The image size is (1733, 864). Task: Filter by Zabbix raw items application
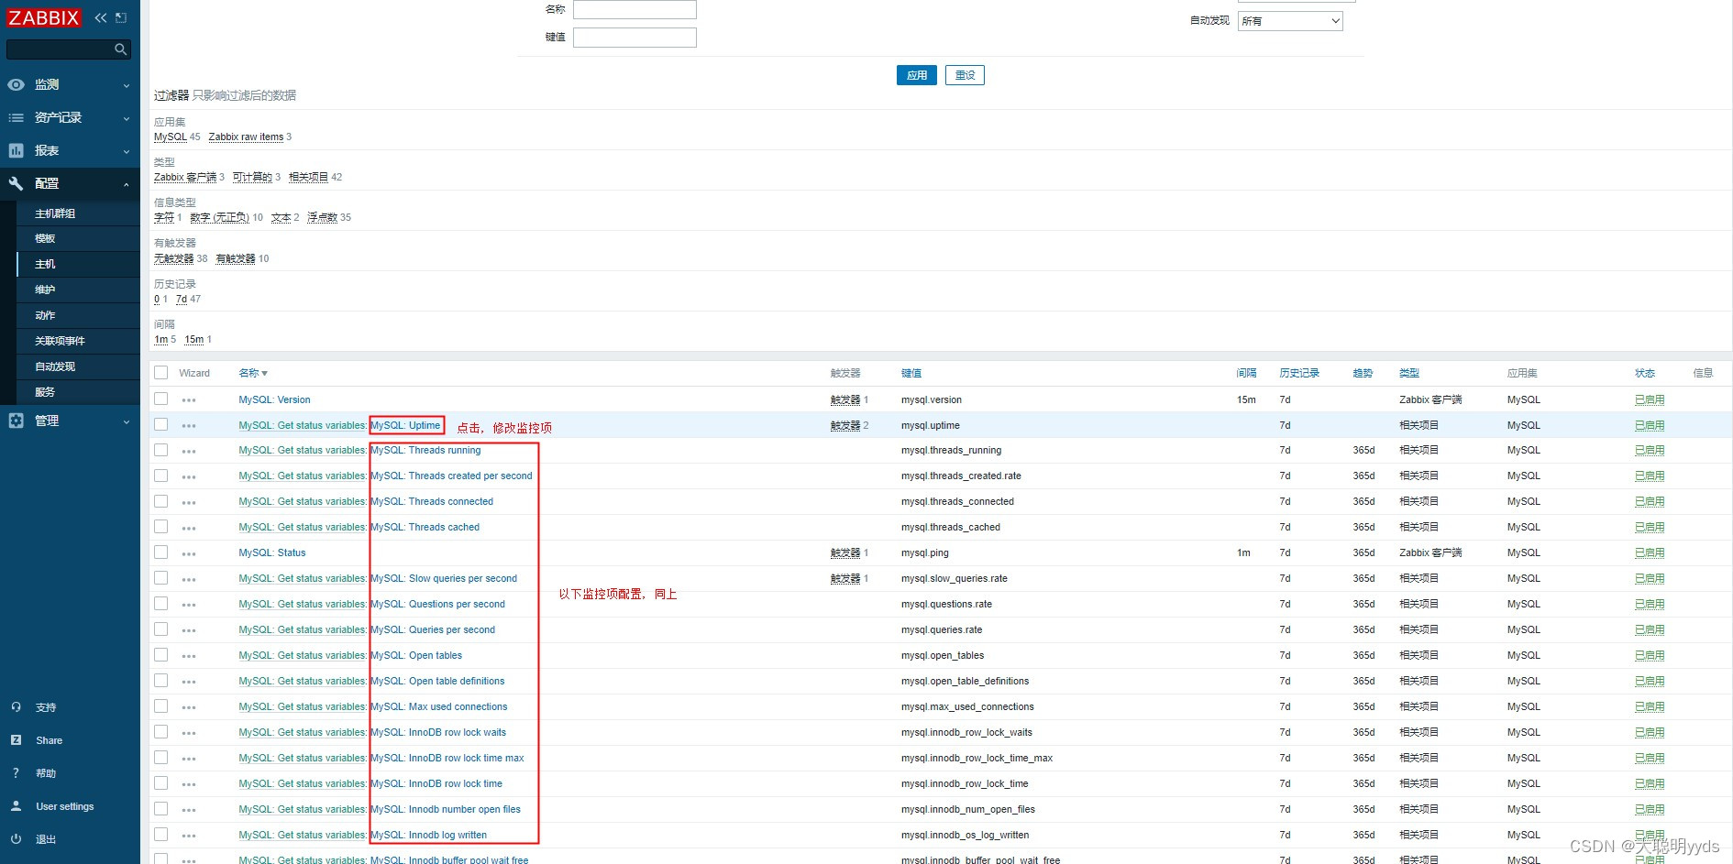click(246, 137)
